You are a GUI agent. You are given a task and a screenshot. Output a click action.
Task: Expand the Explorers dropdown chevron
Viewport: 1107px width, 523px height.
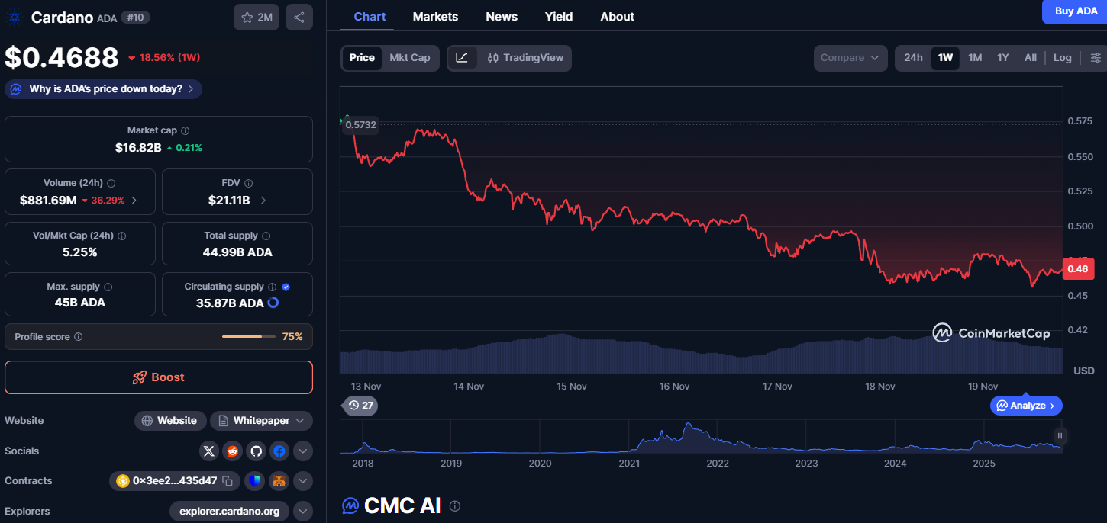[x=302, y=511]
